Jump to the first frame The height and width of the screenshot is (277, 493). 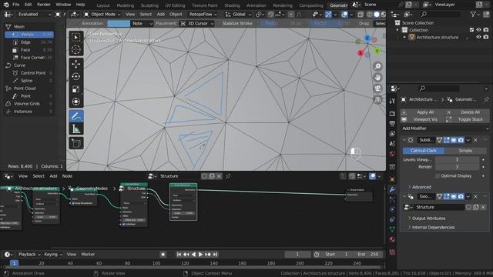[179, 255]
